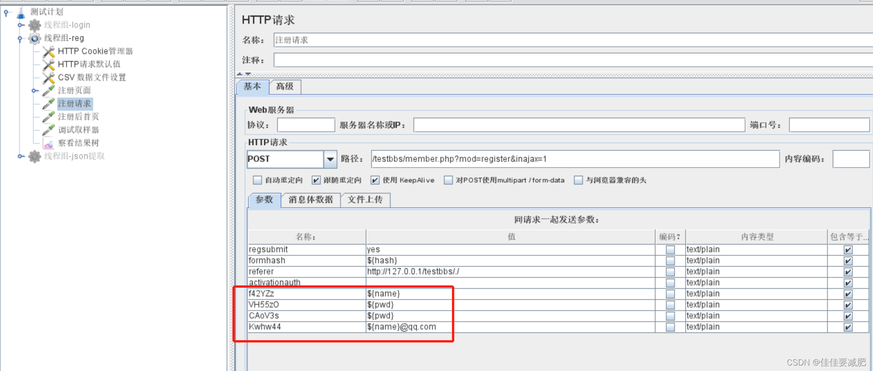
Task: Click the 内容编码 input field
Action: click(x=851, y=159)
